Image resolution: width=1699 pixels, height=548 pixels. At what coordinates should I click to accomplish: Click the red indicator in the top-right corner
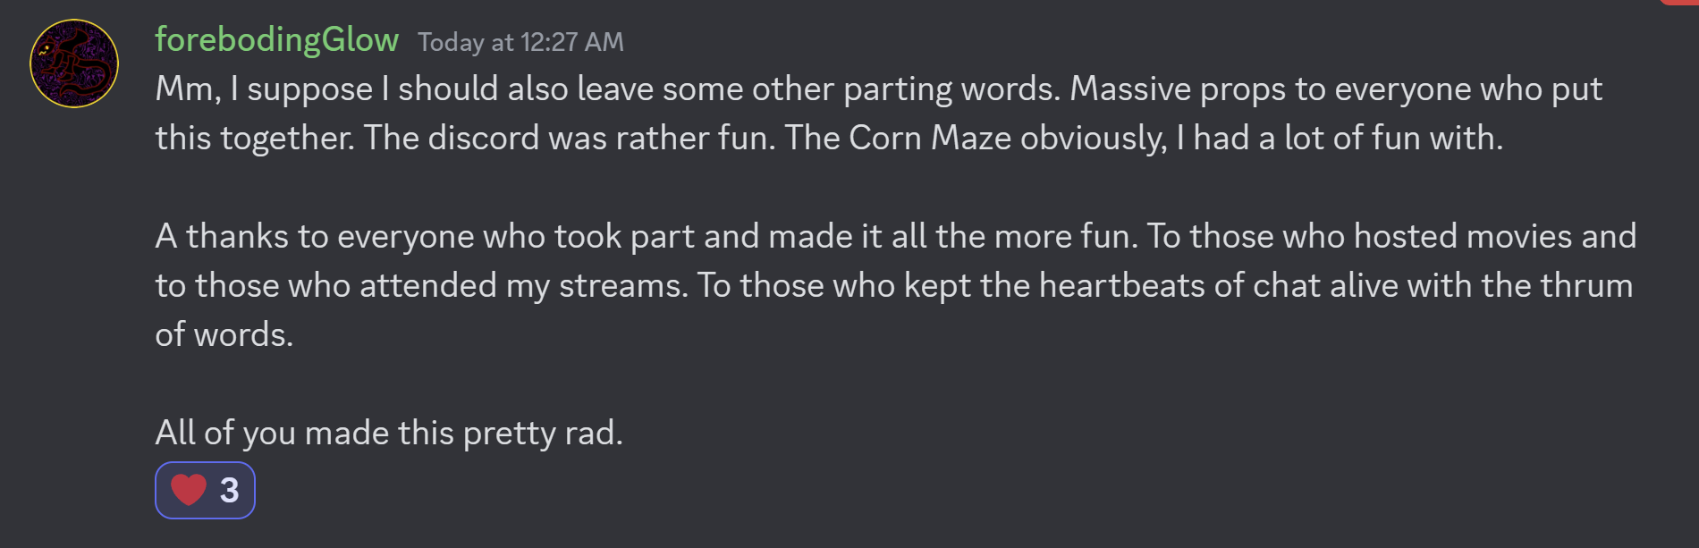pyautogui.click(x=1681, y=3)
